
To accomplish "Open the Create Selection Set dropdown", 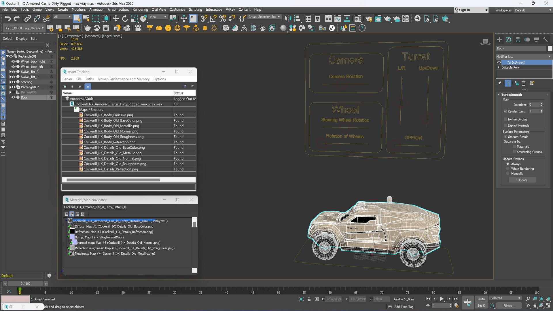I will pyautogui.click(x=264, y=17).
